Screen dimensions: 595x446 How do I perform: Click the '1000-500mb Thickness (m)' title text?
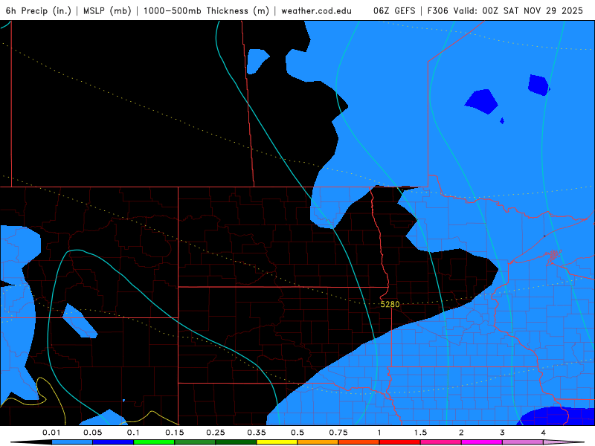tap(206, 10)
